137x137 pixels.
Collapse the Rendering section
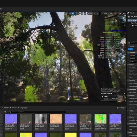click(128, 80)
